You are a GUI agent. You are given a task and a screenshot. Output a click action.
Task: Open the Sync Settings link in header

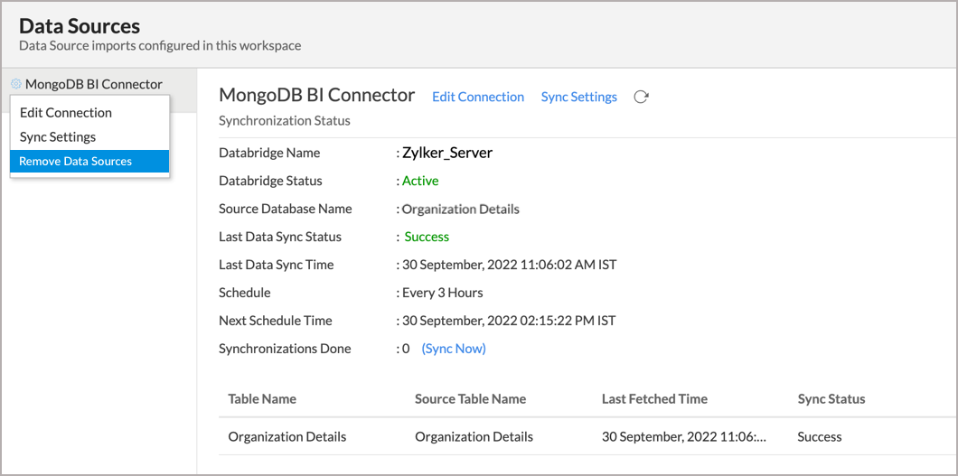(x=578, y=97)
